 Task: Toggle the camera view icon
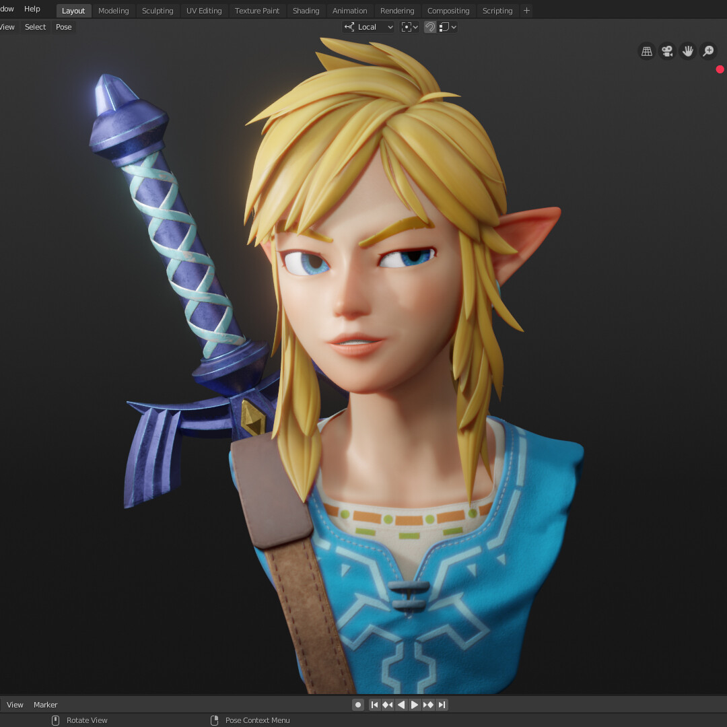(x=667, y=51)
